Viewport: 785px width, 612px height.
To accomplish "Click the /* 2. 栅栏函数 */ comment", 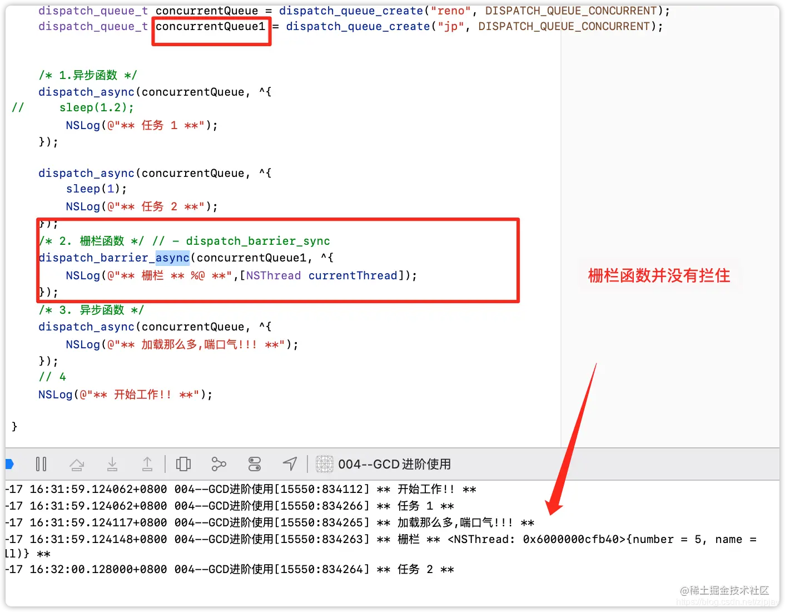I will [x=92, y=241].
